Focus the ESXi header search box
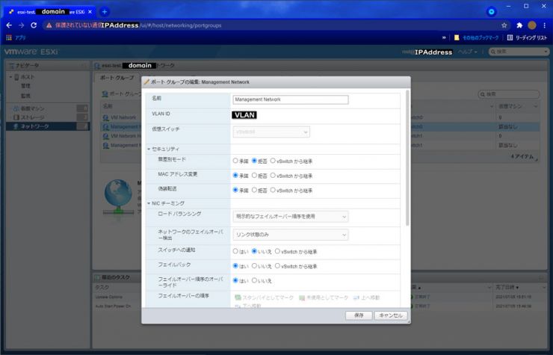Screen dimensions: 553x355 click(519, 52)
